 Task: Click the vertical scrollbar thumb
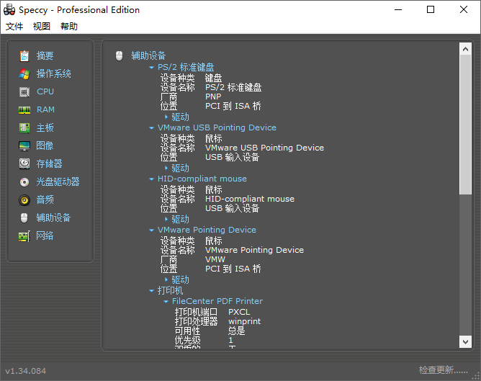(465, 125)
